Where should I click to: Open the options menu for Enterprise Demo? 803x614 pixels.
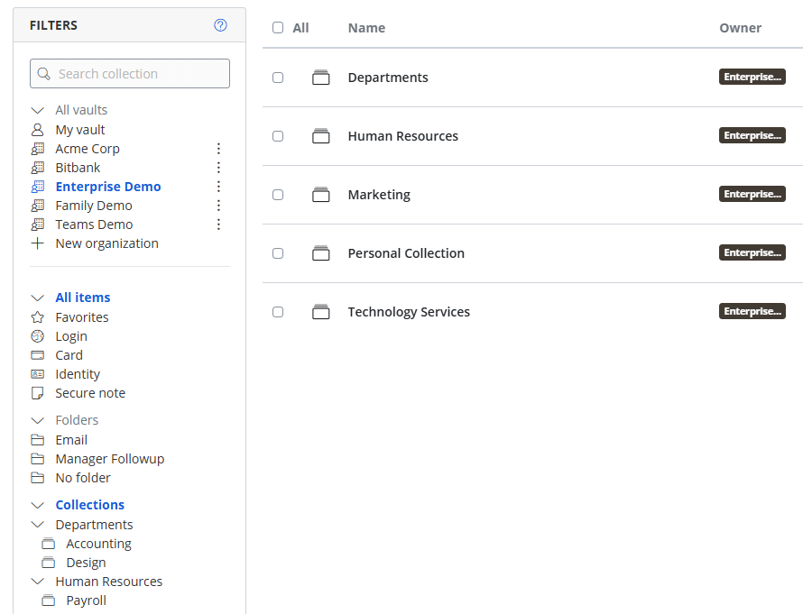point(218,186)
